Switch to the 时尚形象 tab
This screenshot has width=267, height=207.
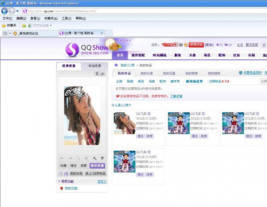point(95,66)
